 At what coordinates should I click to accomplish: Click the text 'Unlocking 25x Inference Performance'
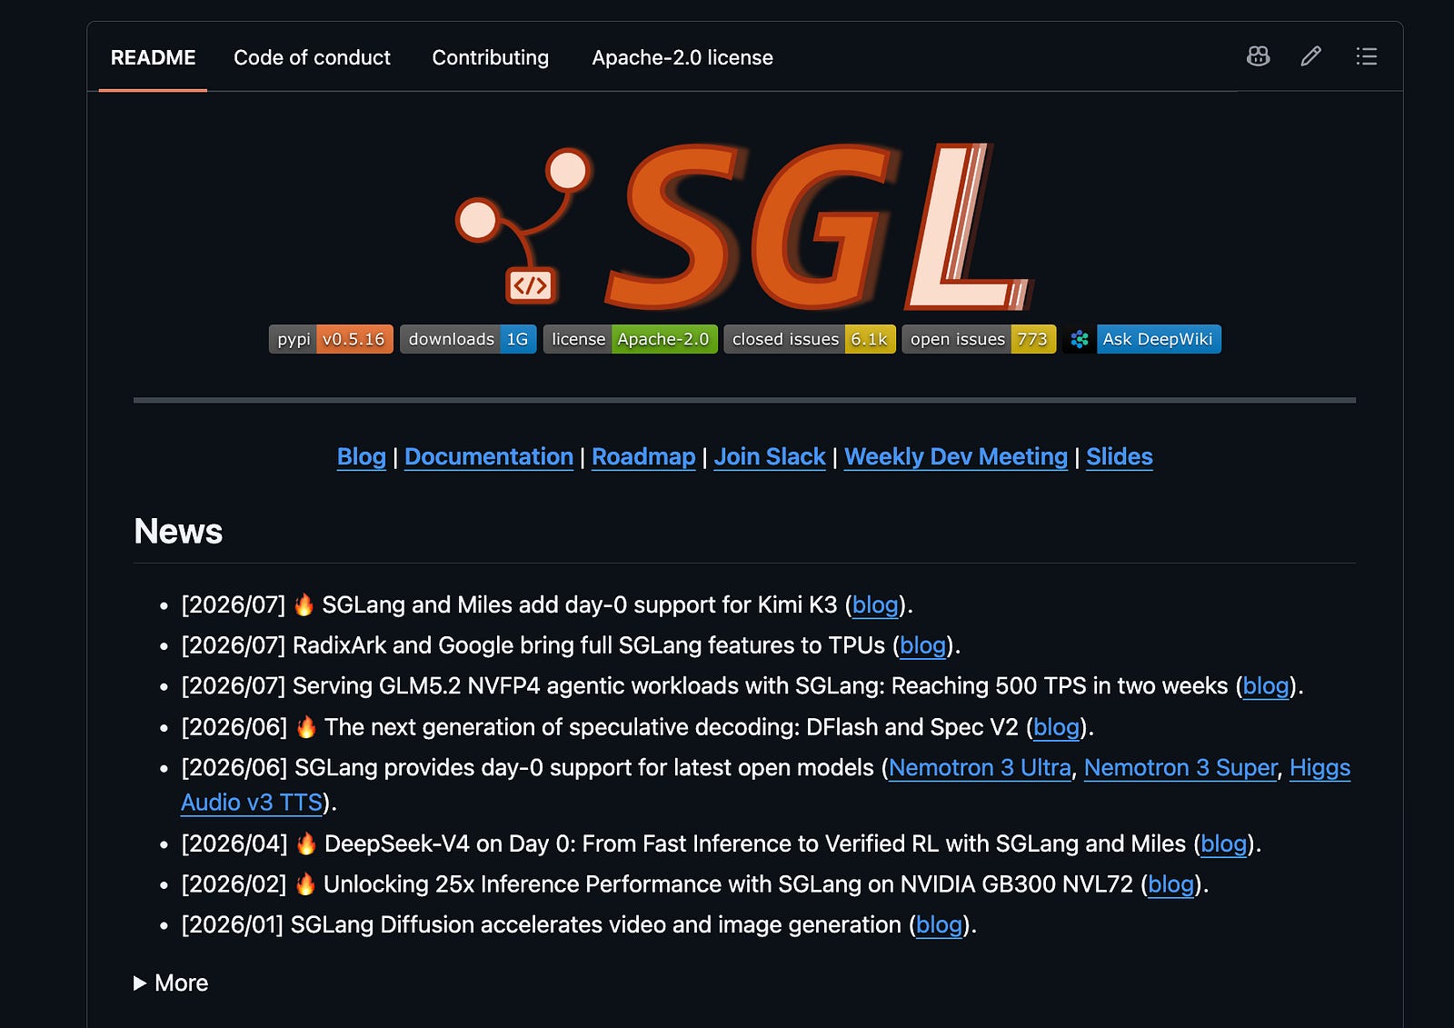tap(546, 884)
